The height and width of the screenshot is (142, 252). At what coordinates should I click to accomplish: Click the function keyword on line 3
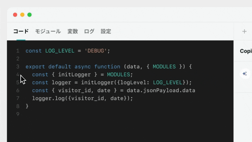pyautogui.click(x=107, y=67)
